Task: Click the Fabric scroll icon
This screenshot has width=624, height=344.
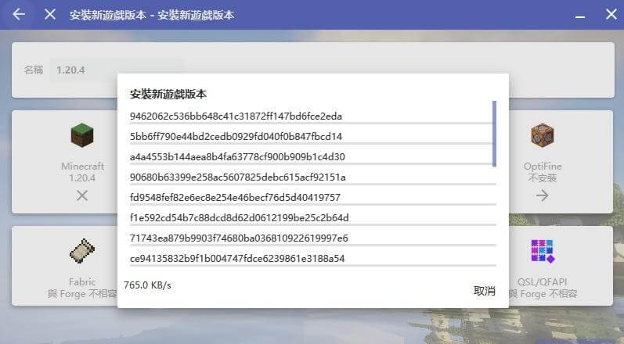Action: click(x=82, y=251)
